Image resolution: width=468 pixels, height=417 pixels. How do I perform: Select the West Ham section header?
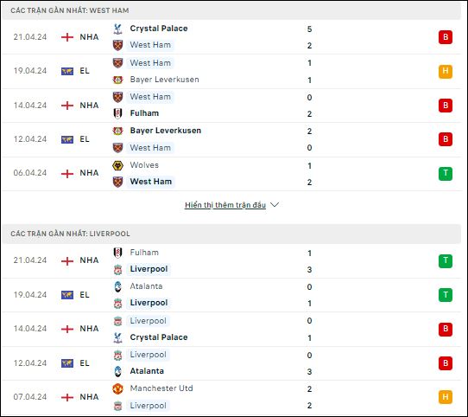(x=231, y=10)
